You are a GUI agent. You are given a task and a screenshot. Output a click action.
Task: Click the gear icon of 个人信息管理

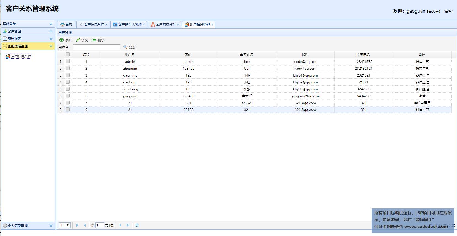tap(5, 226)
